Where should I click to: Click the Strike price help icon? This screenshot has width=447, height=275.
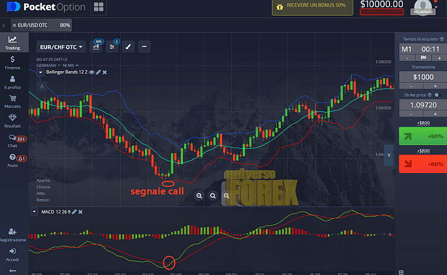[429, 95]
